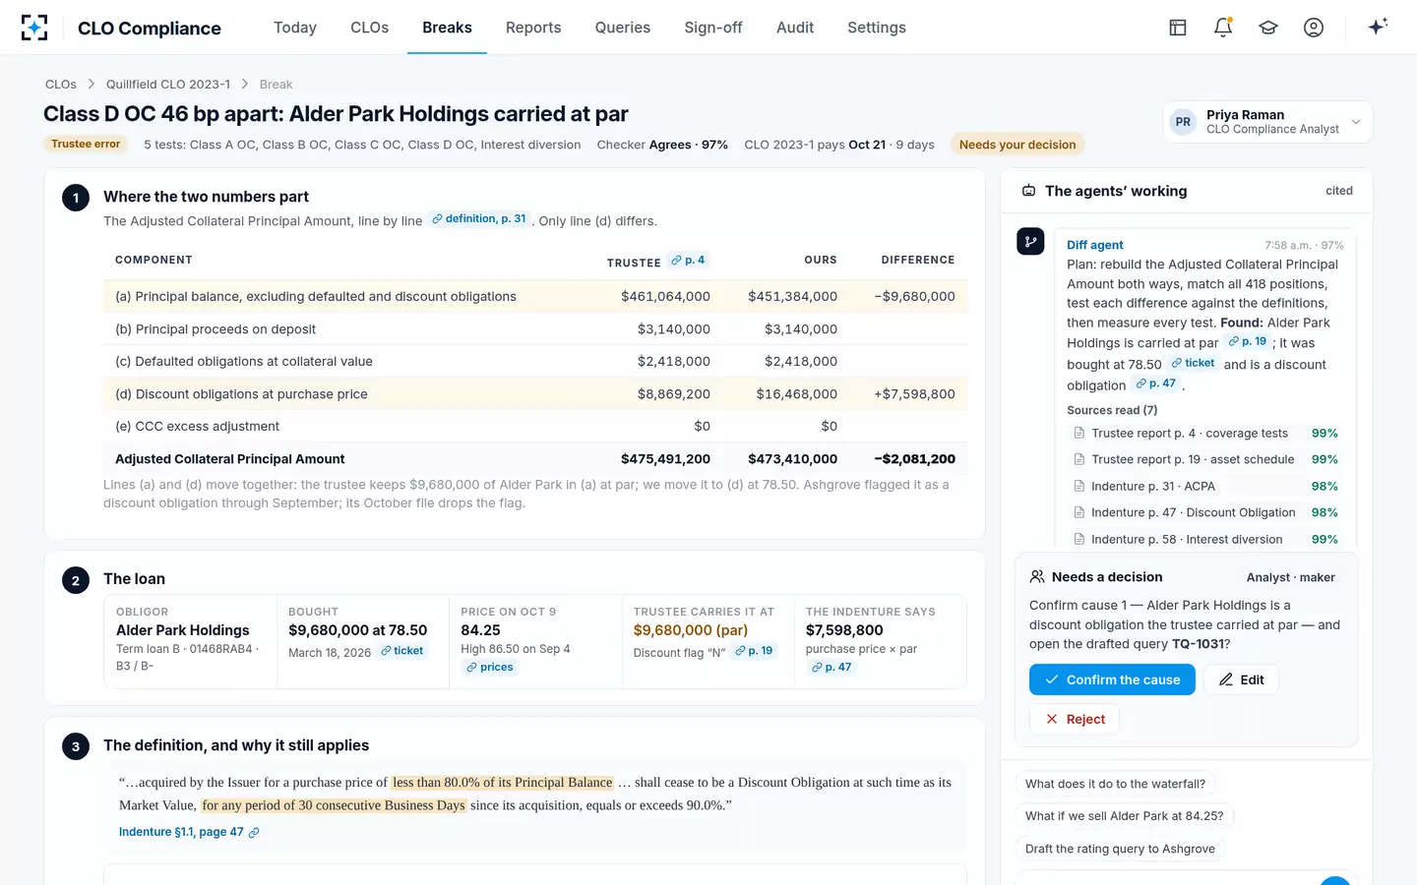Click the CLO Compliance logo icon
The image size is (1417, 885).
(34, 28)
